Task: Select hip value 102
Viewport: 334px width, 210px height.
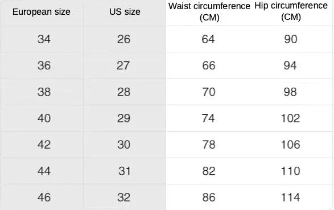Action: coord(291,118)
